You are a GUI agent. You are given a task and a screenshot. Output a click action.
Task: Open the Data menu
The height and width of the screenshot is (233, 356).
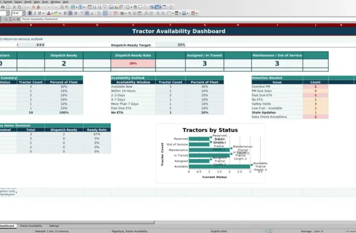[x=37, y=2]
